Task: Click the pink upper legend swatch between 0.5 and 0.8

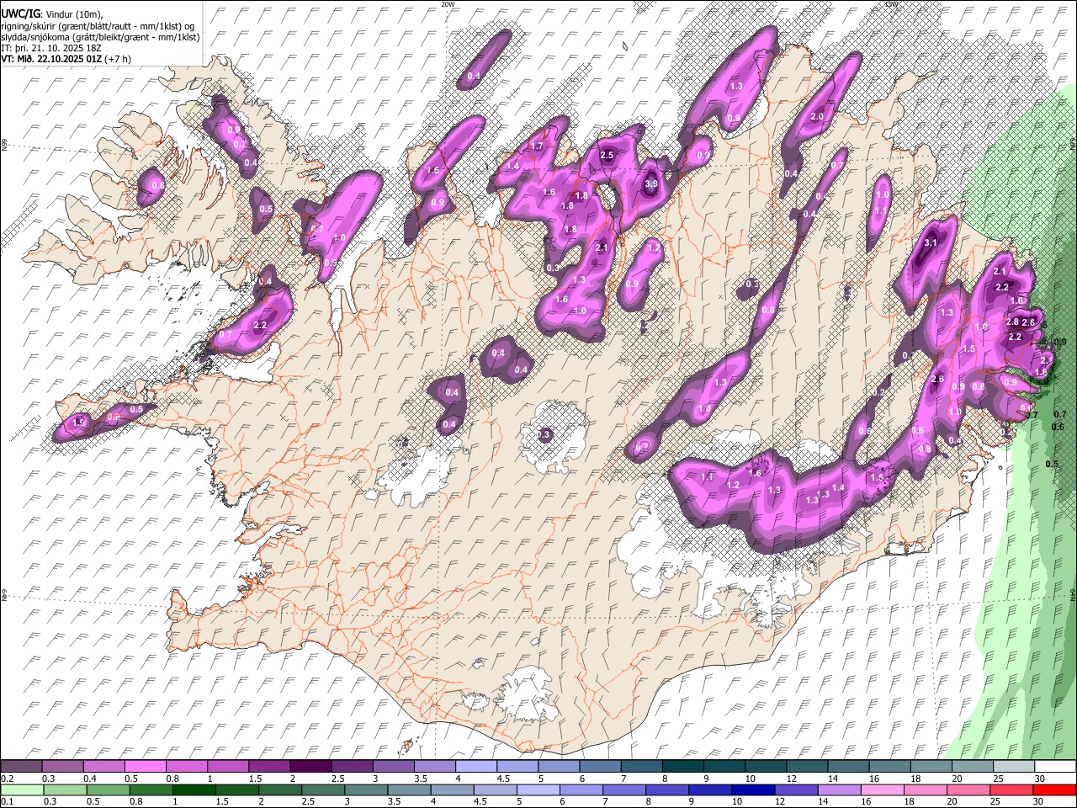Action: pos(145,767)
